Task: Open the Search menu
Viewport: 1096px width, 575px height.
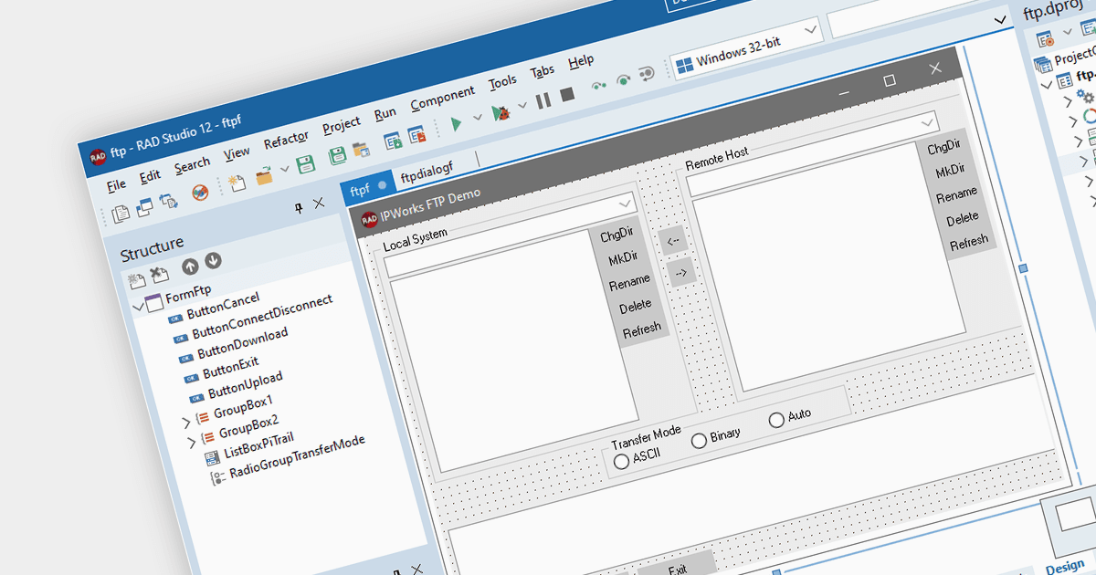Action: [x=192, y=164]
